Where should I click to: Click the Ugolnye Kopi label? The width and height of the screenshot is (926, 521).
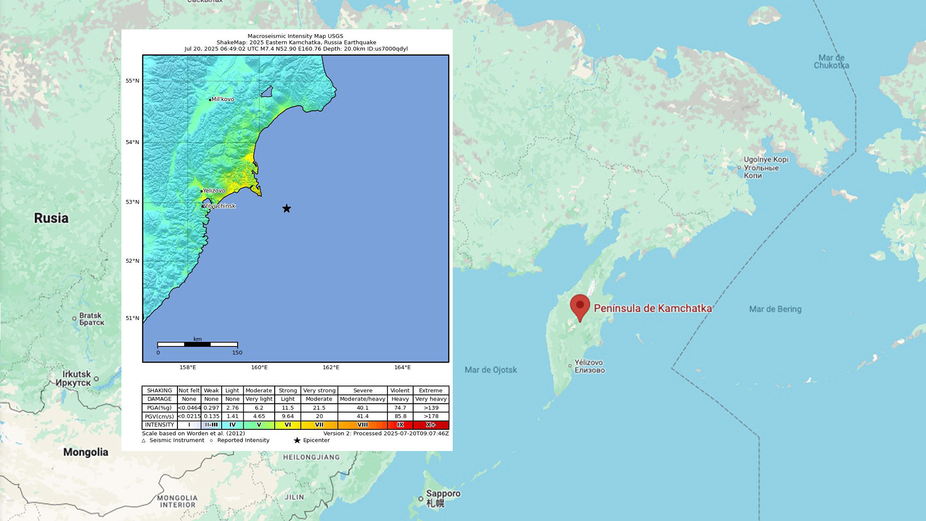[766, 168]
